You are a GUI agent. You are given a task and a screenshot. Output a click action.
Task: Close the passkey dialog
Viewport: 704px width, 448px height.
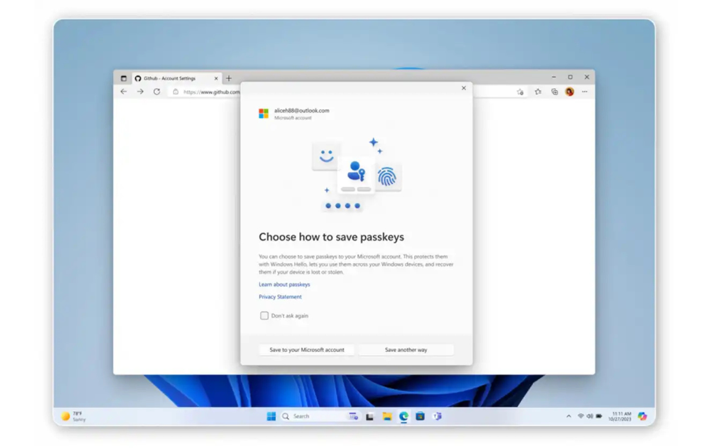pyautogui.click(x=464, y=88)
